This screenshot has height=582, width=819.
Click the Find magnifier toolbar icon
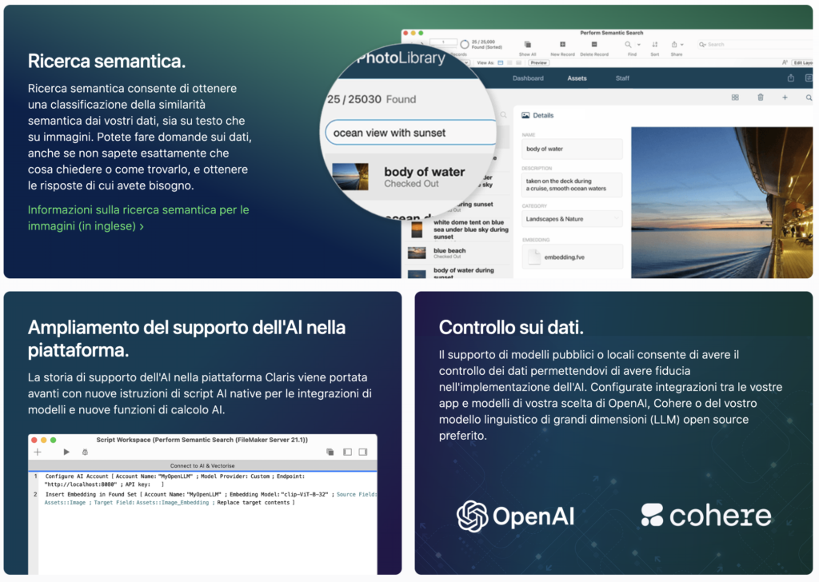tap(629, 45)
